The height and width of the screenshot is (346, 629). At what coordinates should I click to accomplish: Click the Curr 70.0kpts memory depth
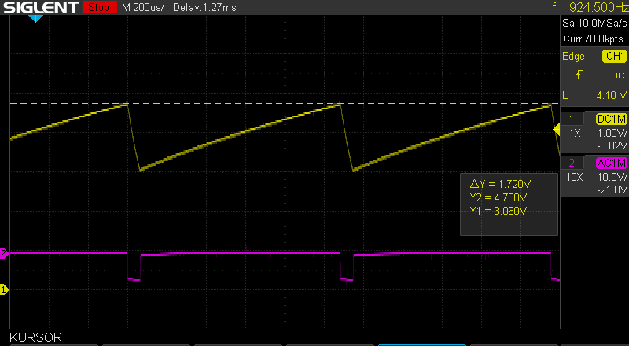[x=594, y=39]
